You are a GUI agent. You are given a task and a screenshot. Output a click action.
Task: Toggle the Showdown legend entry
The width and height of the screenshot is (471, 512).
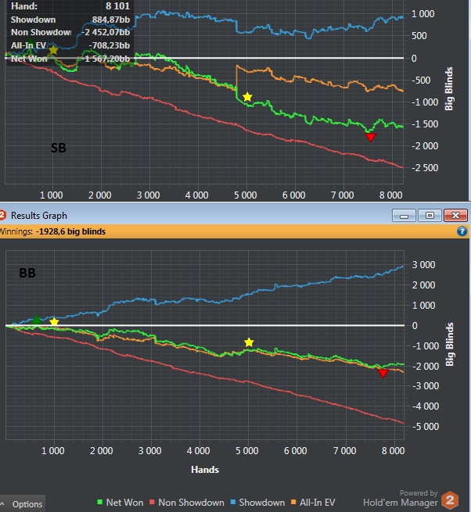pyautogui.click(x=257, y=502)
